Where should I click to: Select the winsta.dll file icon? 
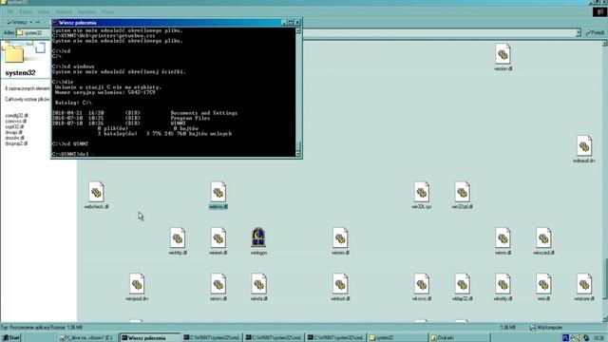(x=258, y=284)
